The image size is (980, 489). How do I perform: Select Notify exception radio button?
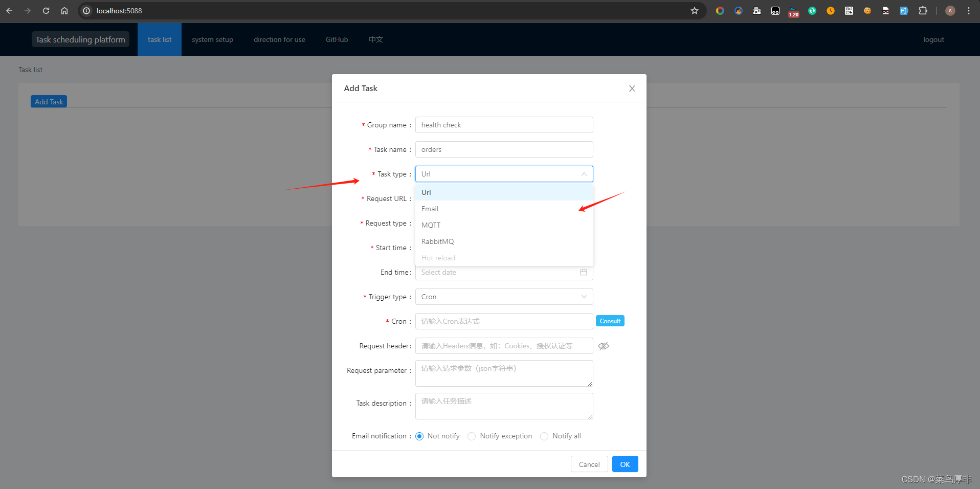click(471, 436)
